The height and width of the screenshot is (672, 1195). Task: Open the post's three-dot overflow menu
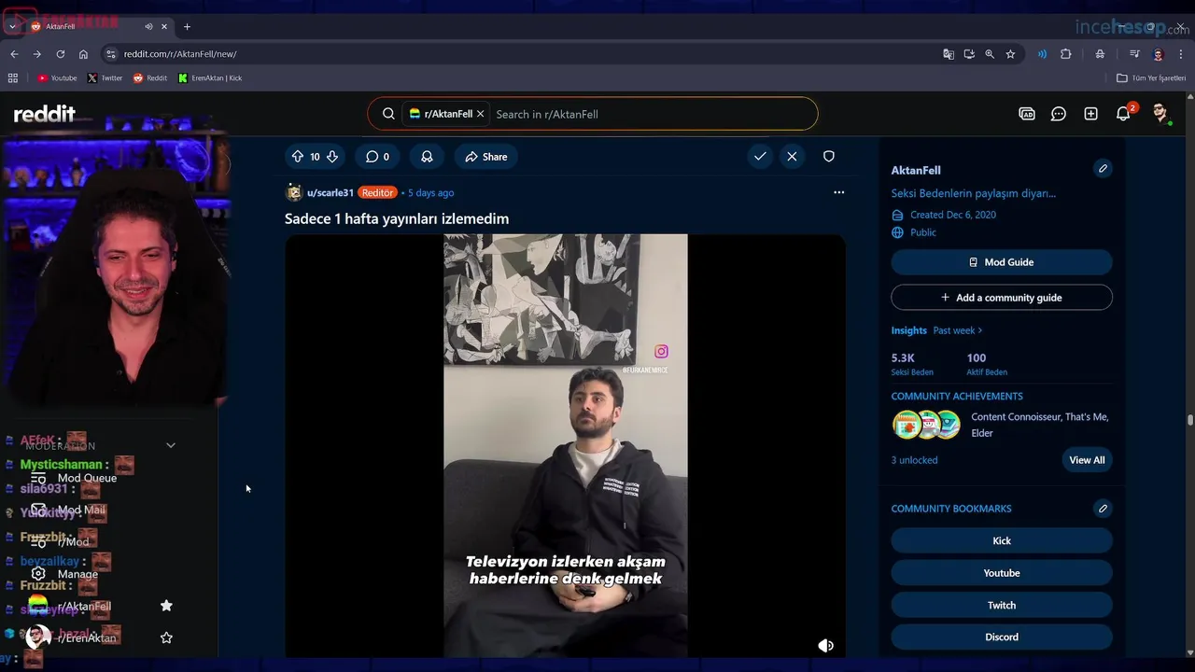coord(838,192)
